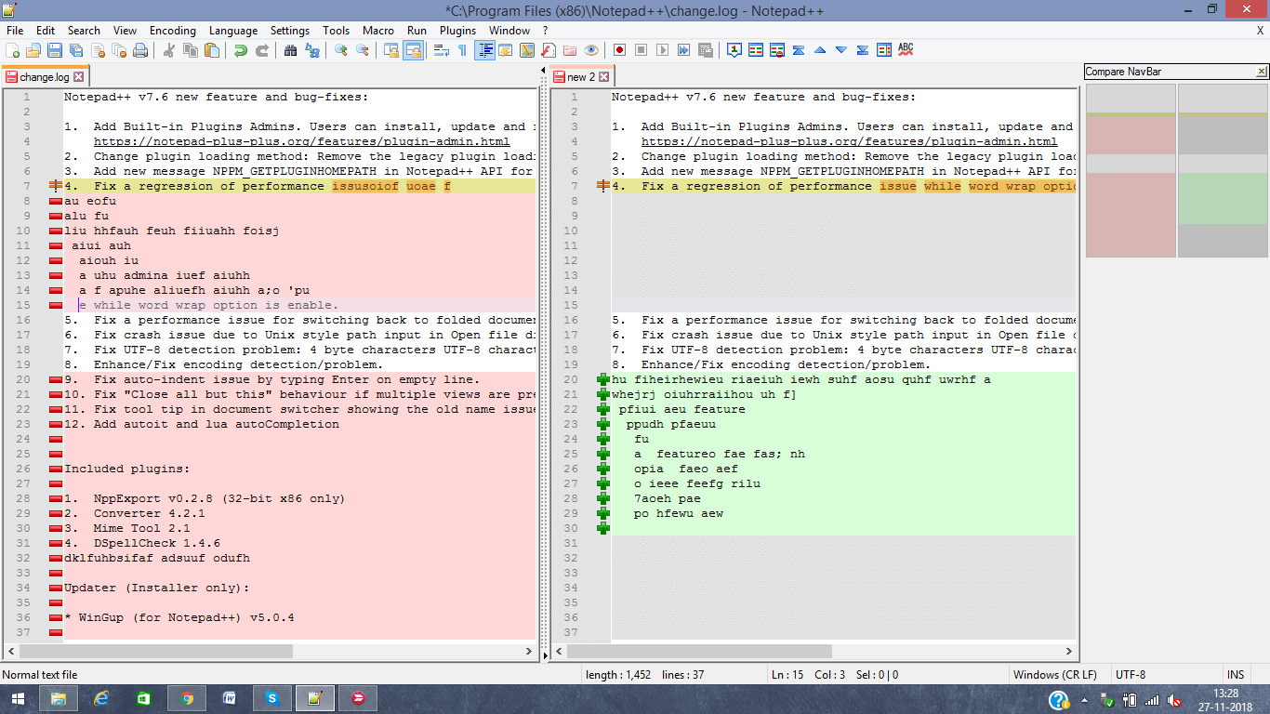The width and height of the screenshot is (1270, 714).
Task: Click the Replace toolbar icon
Action: [x=312, y=50]
